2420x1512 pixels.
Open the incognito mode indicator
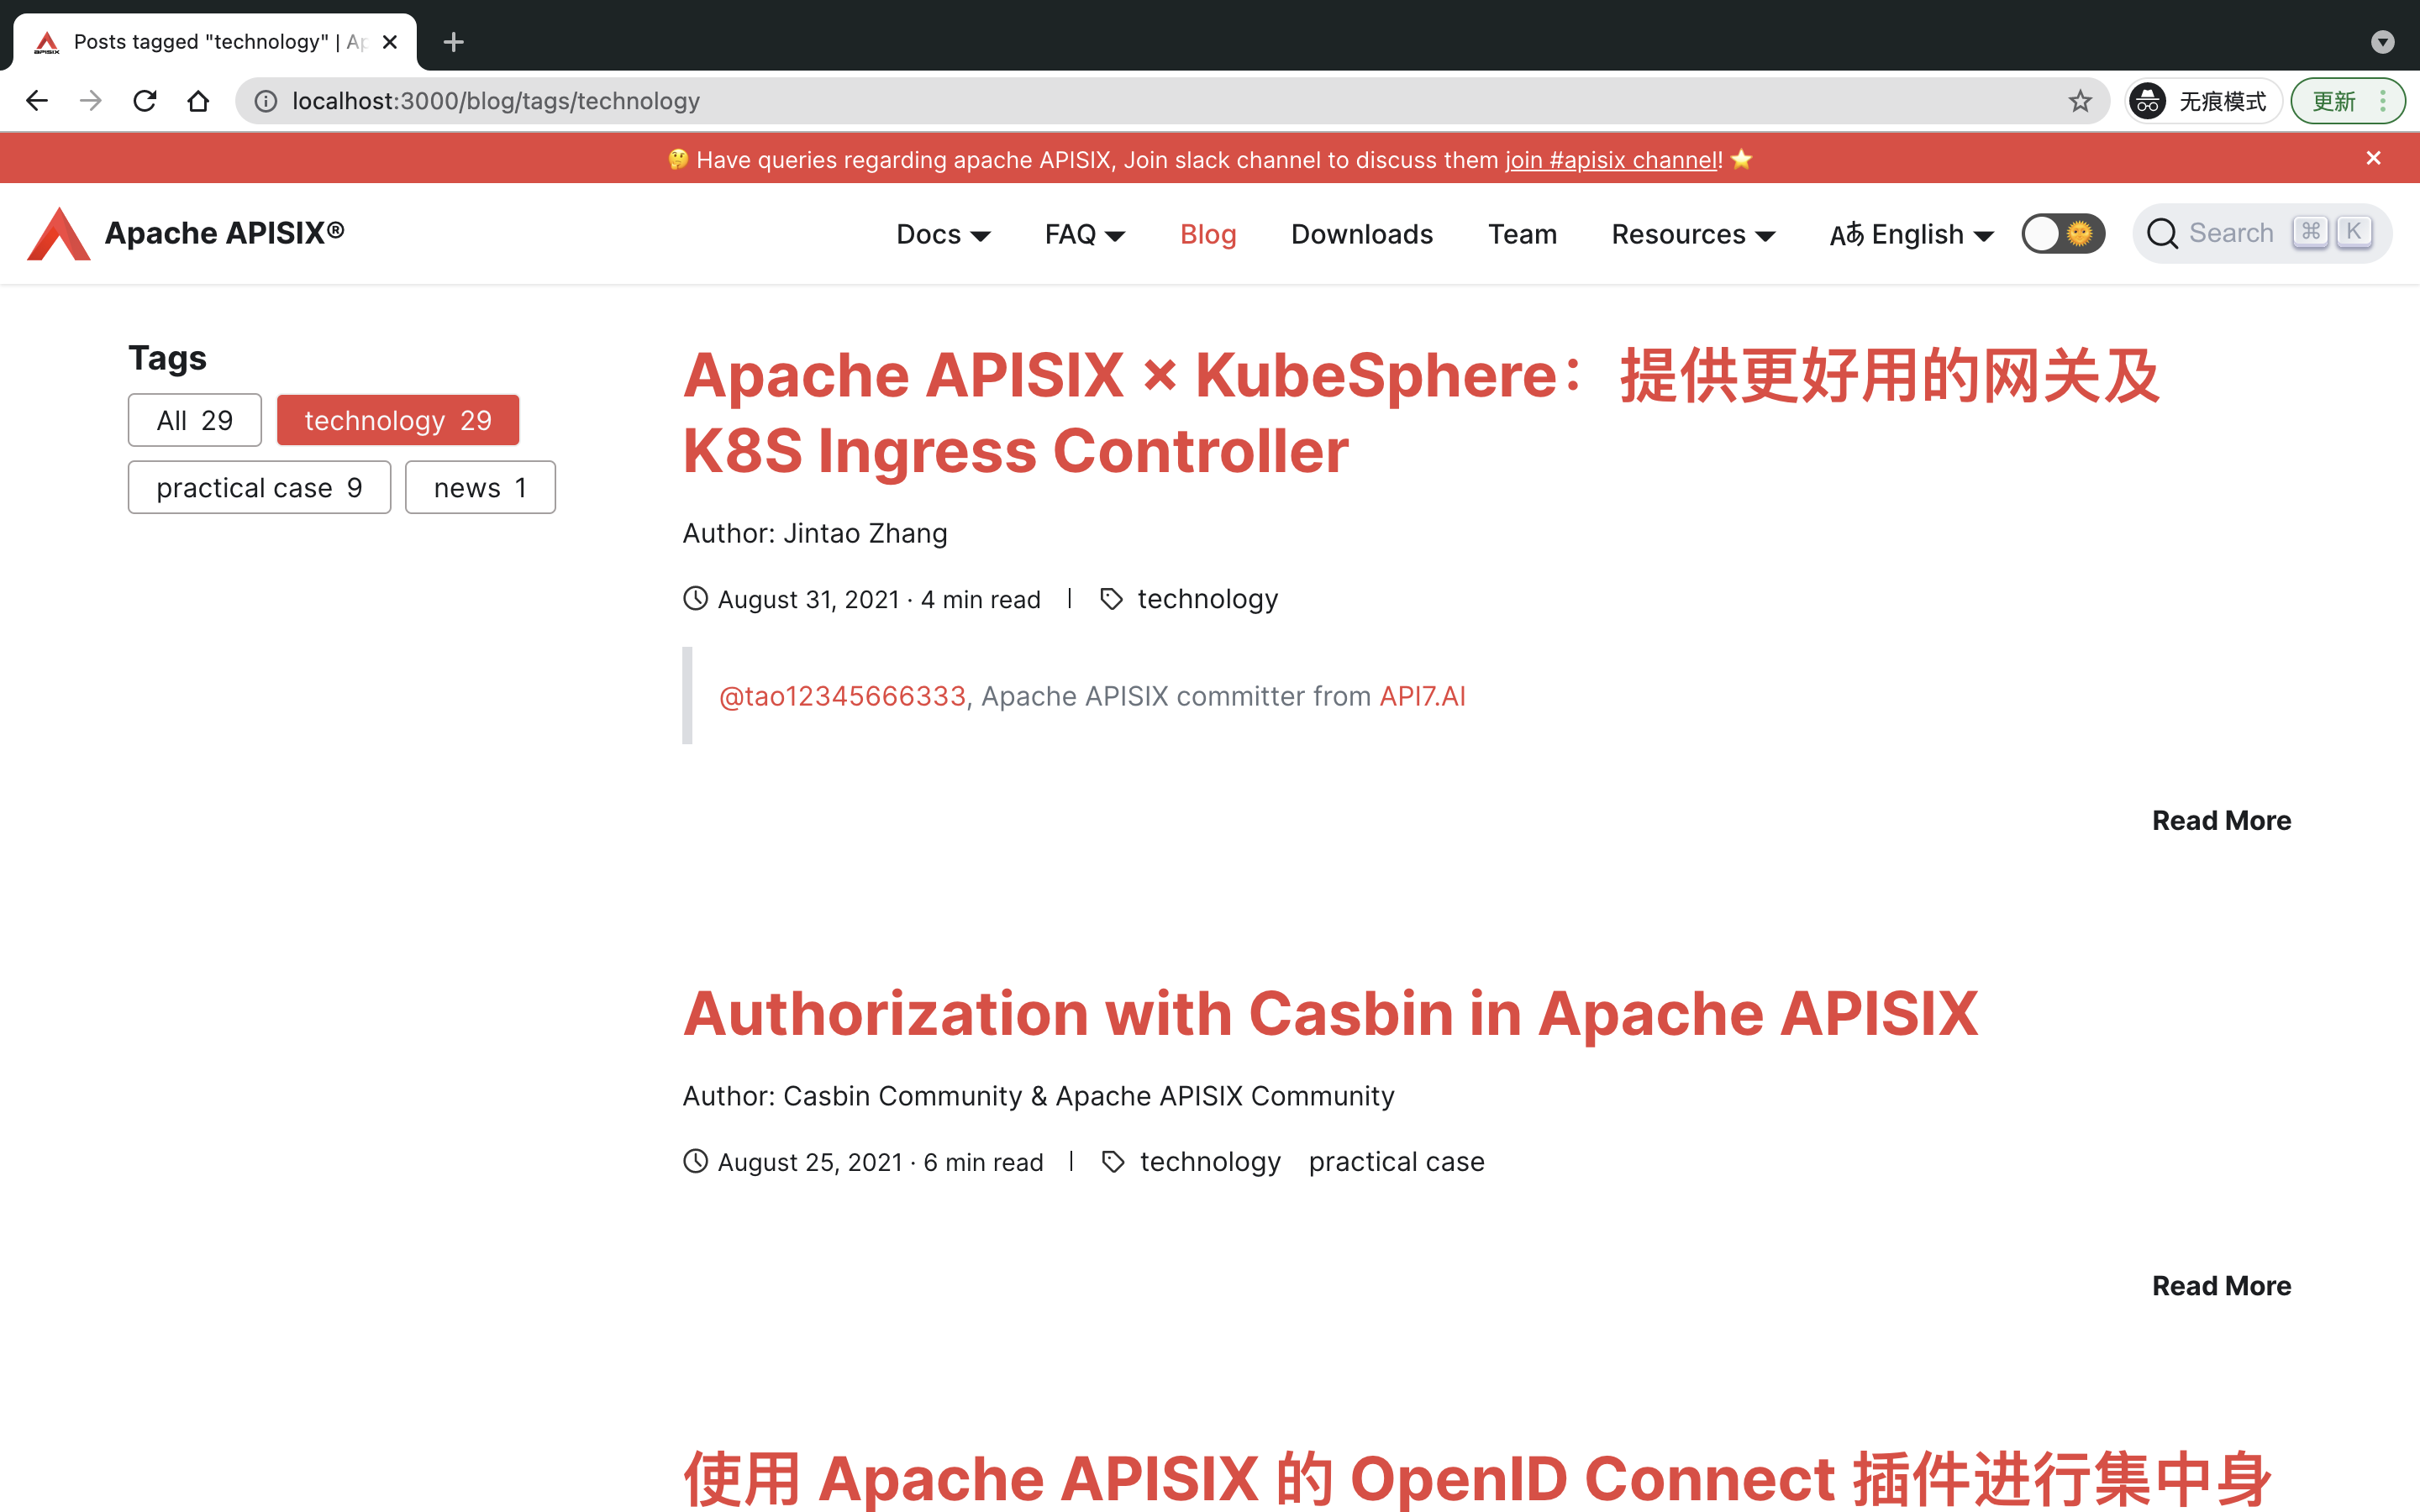point(2202,101)
